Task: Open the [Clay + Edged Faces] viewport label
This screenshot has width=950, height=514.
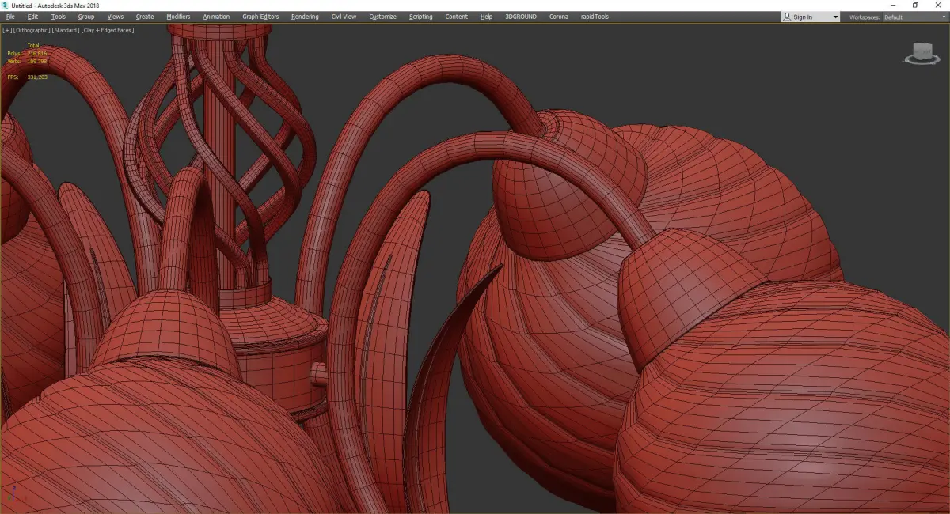Action: tap(108, 30)
